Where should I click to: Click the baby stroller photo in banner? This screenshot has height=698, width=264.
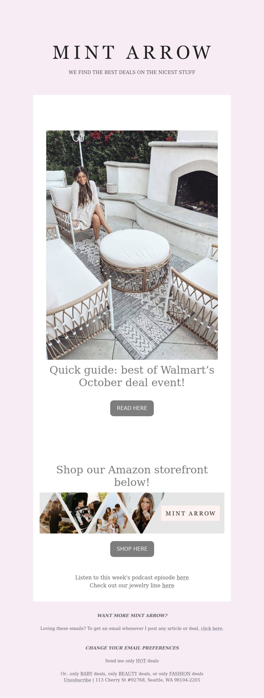(79, 510)
